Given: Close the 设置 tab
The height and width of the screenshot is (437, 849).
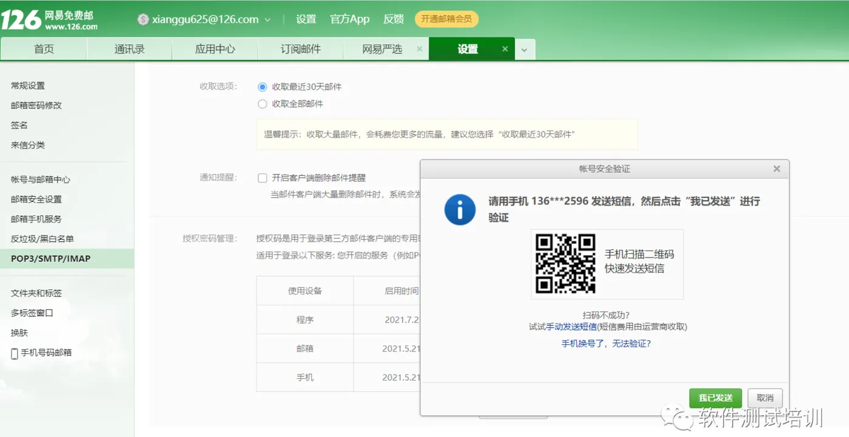Looking at the screenshot, I should 505,49.
